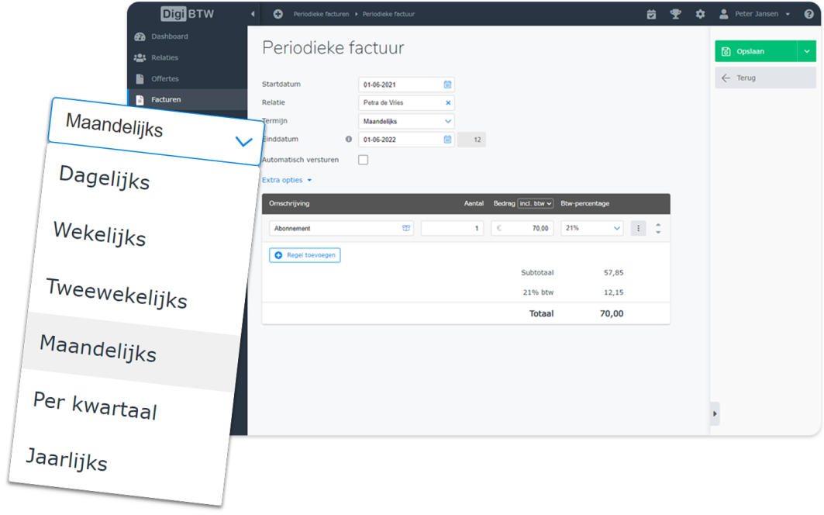824x515 pixels.
Task: Open the calendar icon in the top bar
Action: click(x=651, y=14)
